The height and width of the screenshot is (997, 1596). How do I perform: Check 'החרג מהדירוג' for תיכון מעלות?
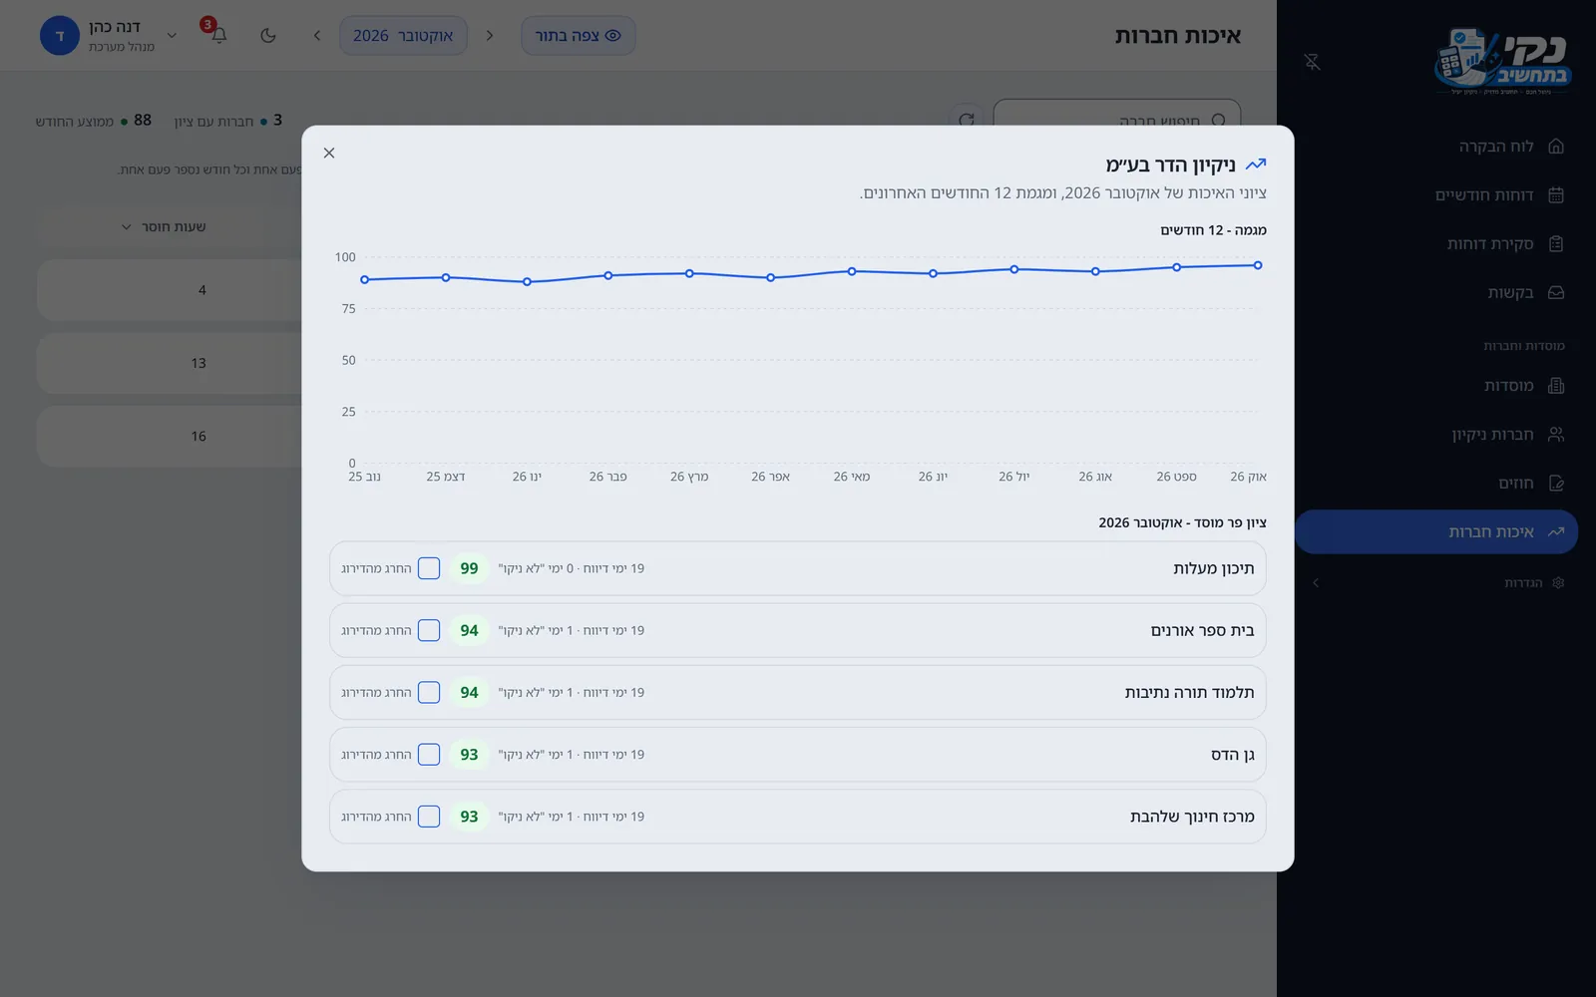coord(429,568)
